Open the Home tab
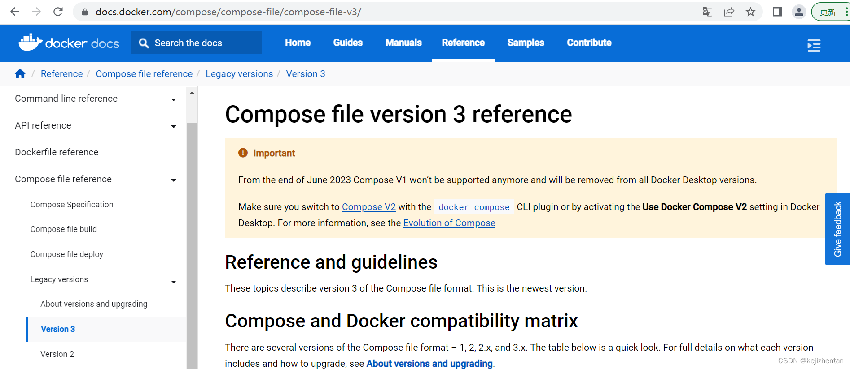 [x=298, y=43]
